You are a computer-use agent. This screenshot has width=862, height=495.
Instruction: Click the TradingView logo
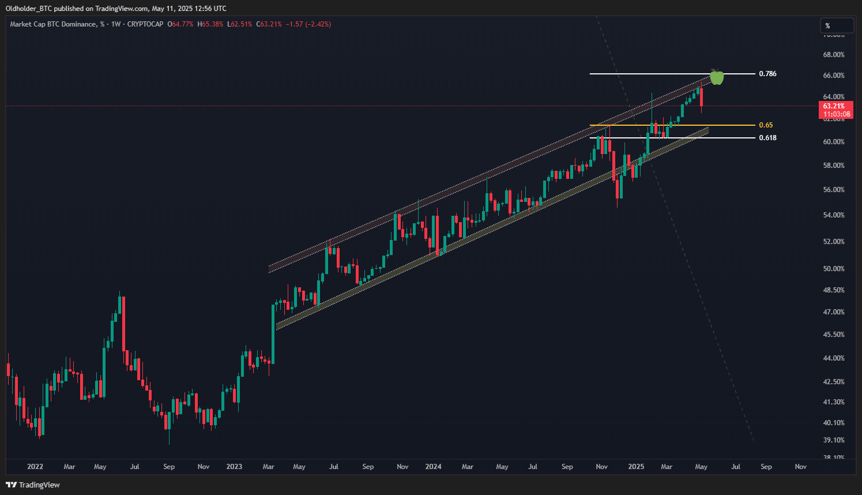(x=32, y=485)
